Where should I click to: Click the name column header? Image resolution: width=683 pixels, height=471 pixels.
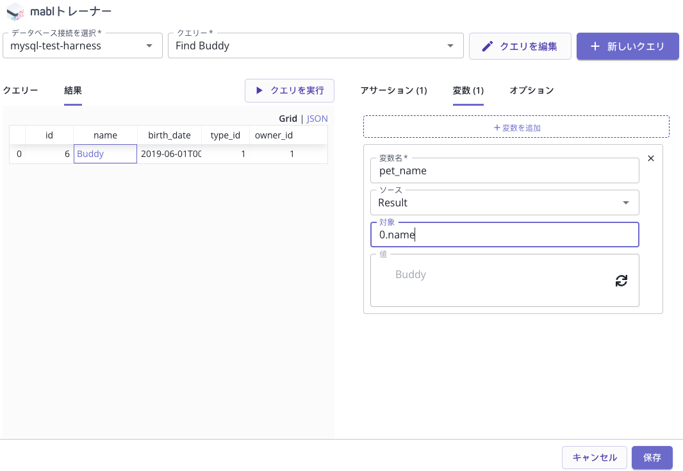click(x=106, y=135)
